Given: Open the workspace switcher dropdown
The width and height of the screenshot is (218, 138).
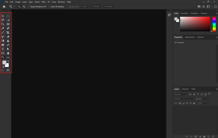Looking at the screenshot, I should [212, 7].
